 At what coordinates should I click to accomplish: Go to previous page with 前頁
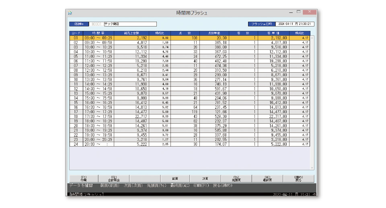(x=175, y=179)
